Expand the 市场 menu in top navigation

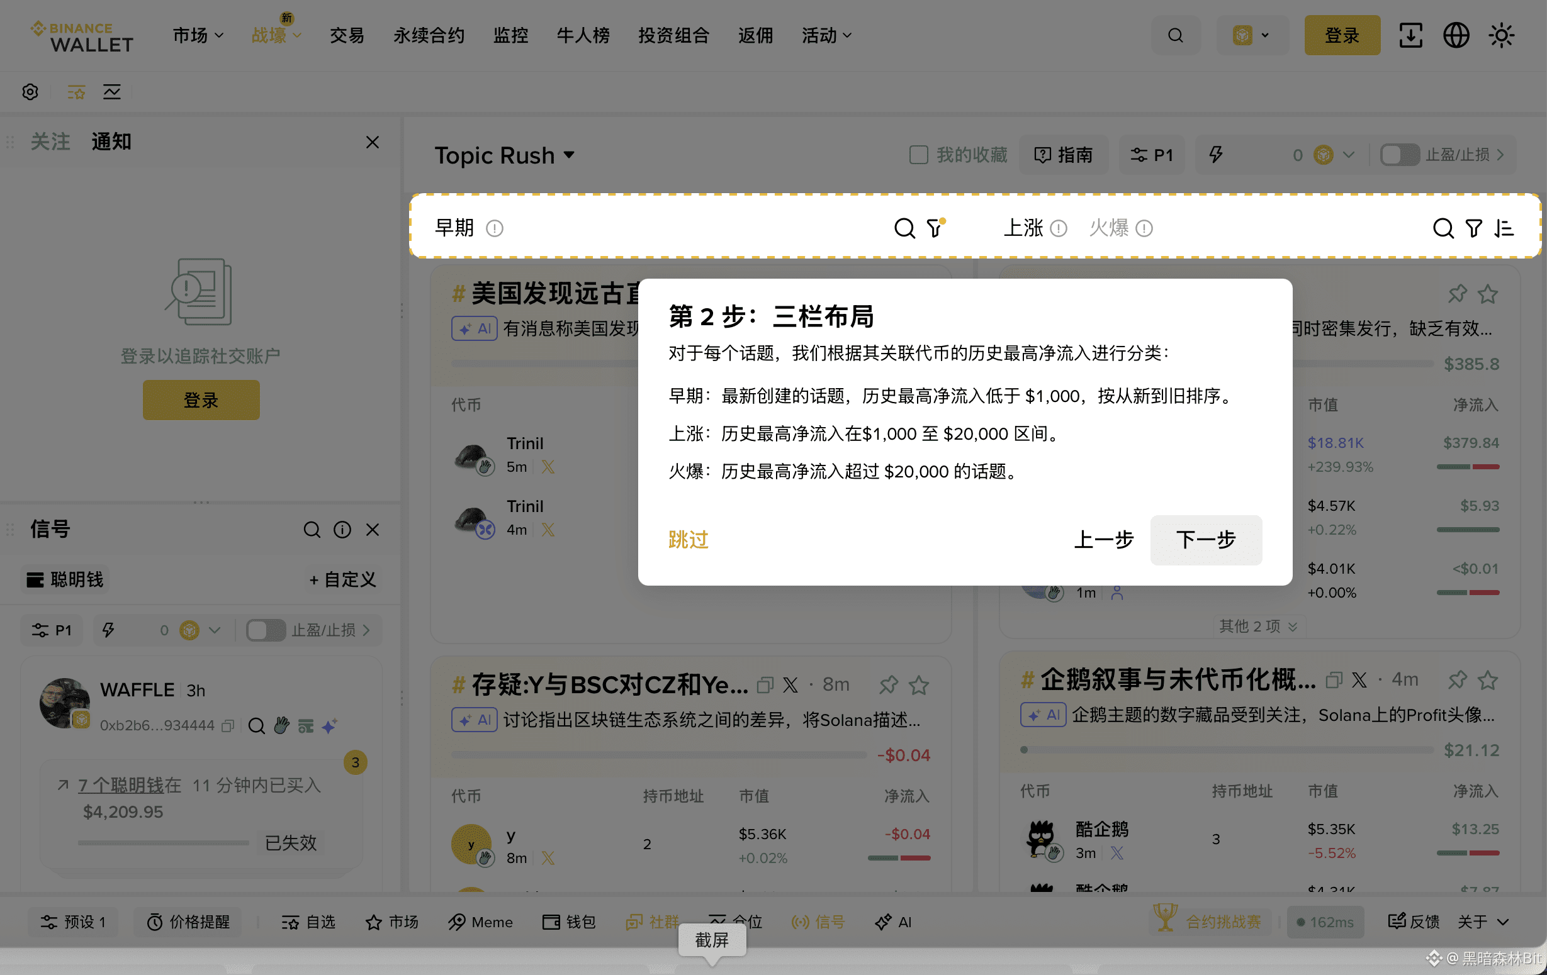tap(197, 35)
